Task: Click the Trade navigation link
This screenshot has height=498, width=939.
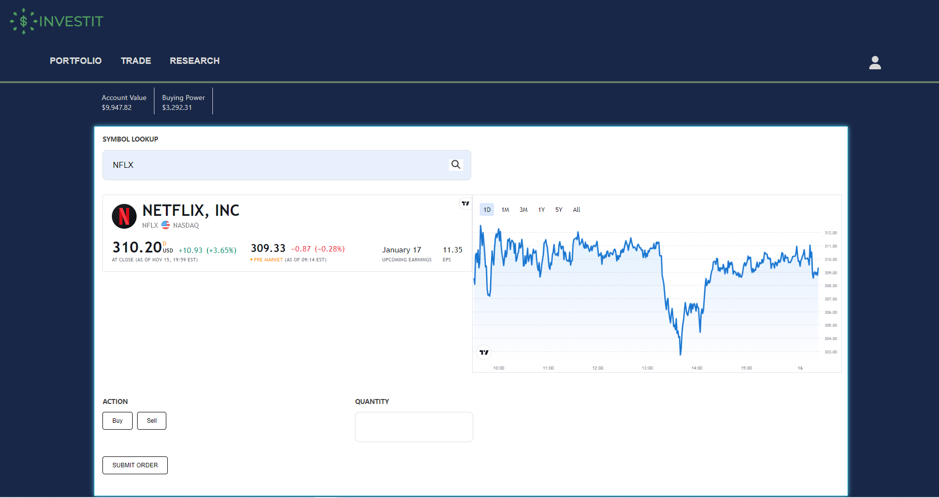Action: click(136, 60)
